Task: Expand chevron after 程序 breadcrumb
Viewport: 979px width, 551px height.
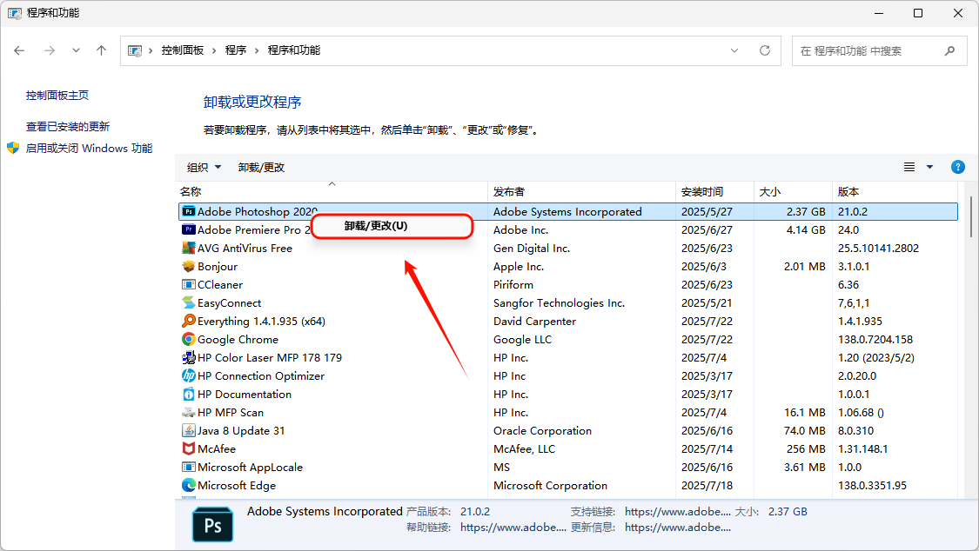Action: click(x=257, y=50)
